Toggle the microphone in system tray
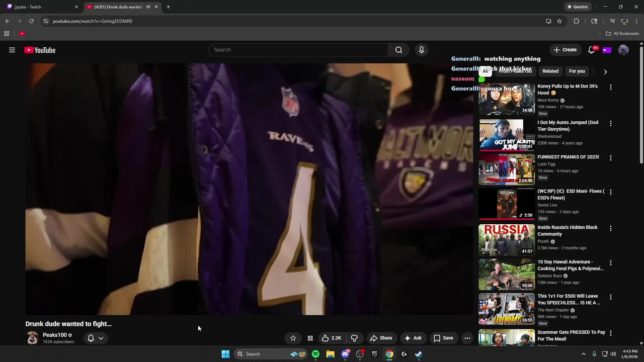The height and width of the screenshot is (362, 644). pos(594,354)
